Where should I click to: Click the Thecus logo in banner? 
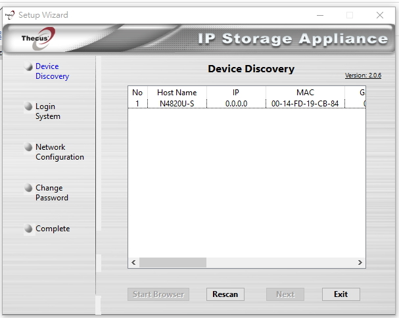[x=38, y=39]
